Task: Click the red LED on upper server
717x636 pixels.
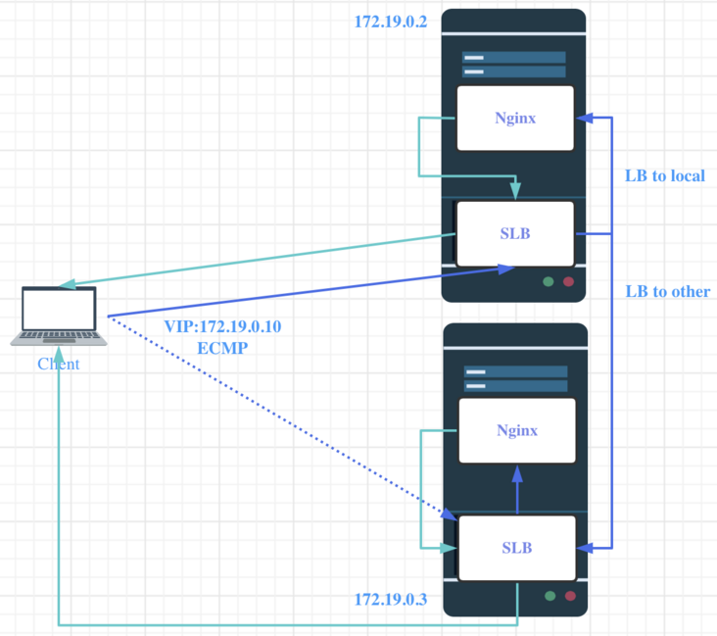Action: 568,281
